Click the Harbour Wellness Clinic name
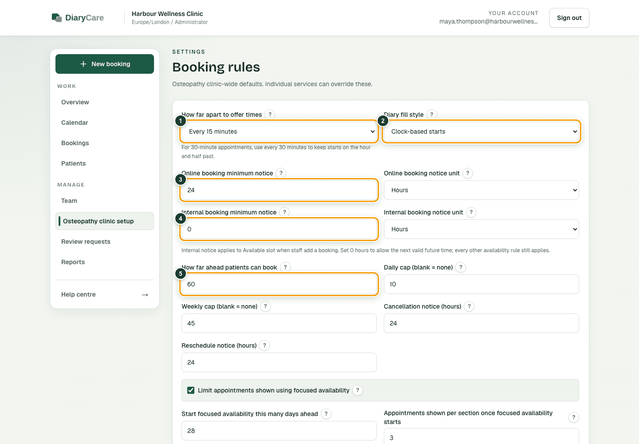The width and height of the screenshot is (639, 444). click(167, 14)
